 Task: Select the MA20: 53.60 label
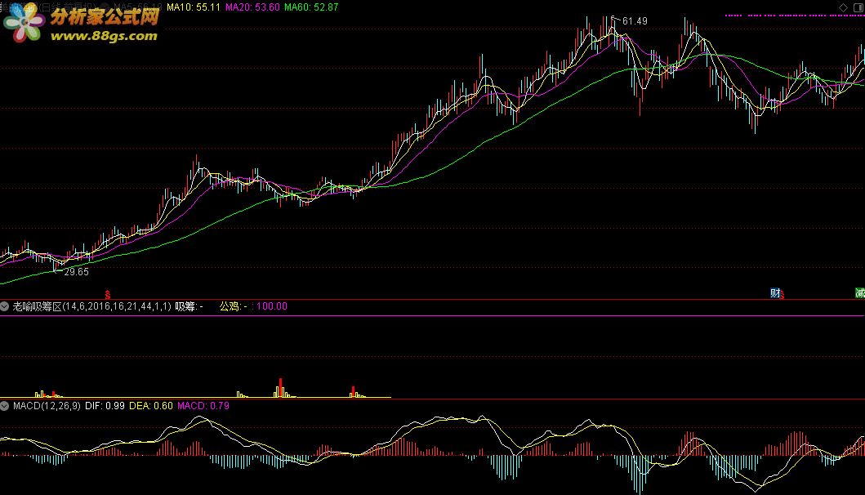pyautogui.click(x=252, y=7)
